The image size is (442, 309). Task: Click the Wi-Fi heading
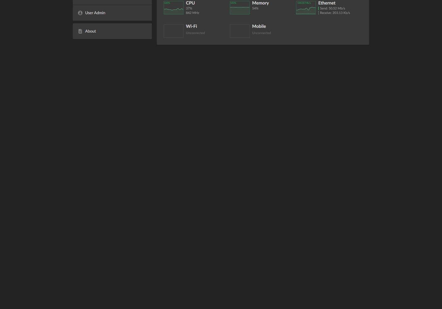[191, 27]
